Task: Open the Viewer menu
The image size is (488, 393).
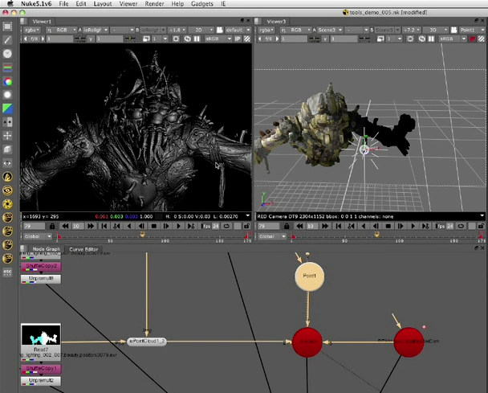Action: (x=128, y=4)
